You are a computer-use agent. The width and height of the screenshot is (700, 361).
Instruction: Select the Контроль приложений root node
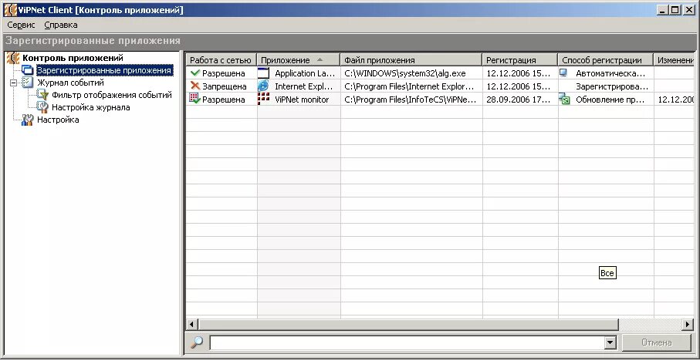coord(73,58)
